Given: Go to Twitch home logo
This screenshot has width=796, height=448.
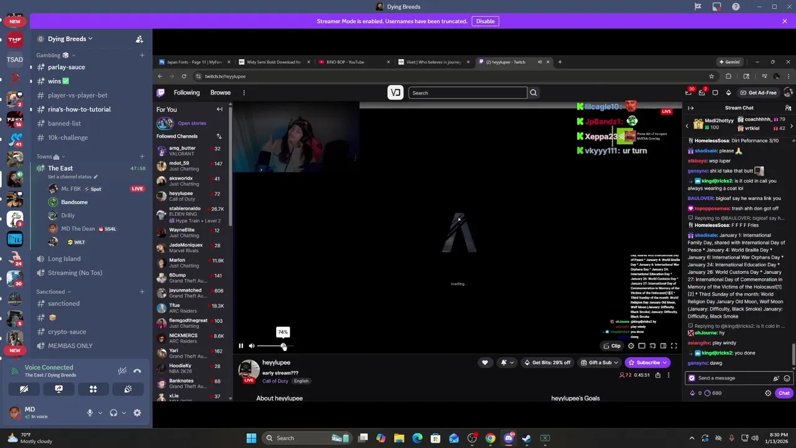Looking at the screenshot, I should [x=160, y=93].
